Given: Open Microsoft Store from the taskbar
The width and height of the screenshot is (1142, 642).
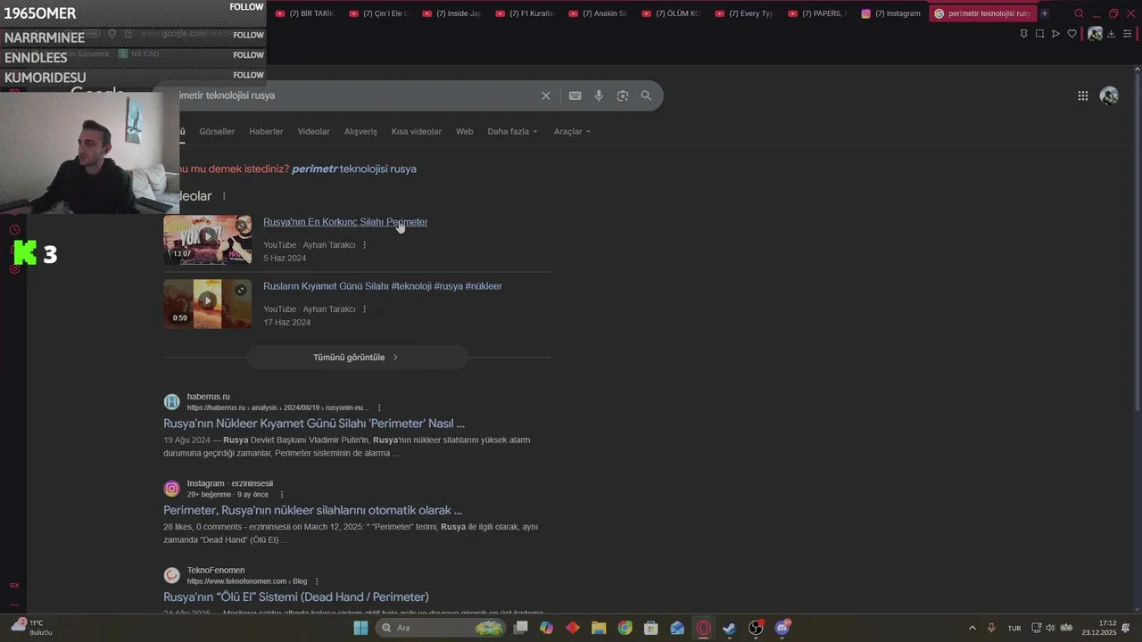Looking at the screenshot, I should click(651, 628).
